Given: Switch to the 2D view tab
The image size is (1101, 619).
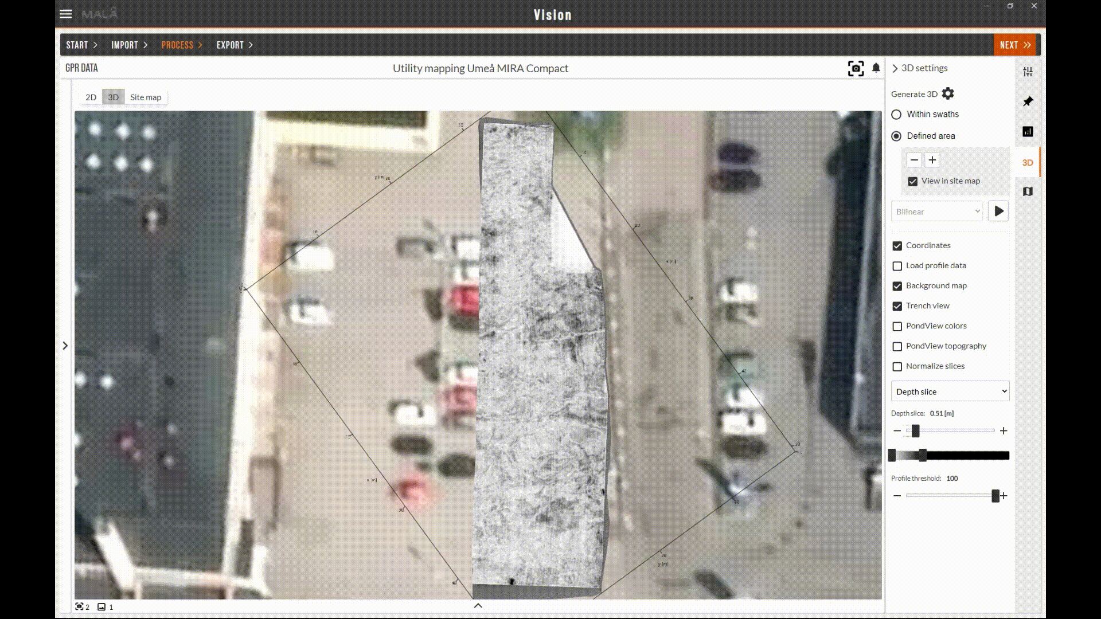Looking at the screenshot, I should [91, 97].
